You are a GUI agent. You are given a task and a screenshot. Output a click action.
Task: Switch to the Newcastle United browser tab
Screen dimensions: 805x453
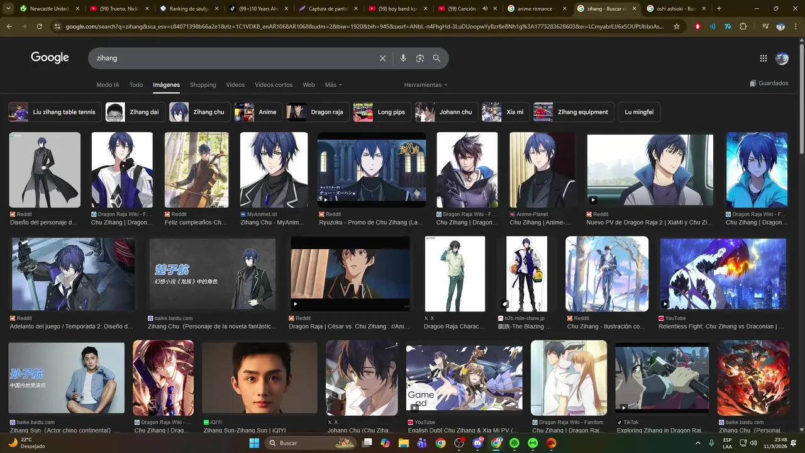click(x=49, y=9)
